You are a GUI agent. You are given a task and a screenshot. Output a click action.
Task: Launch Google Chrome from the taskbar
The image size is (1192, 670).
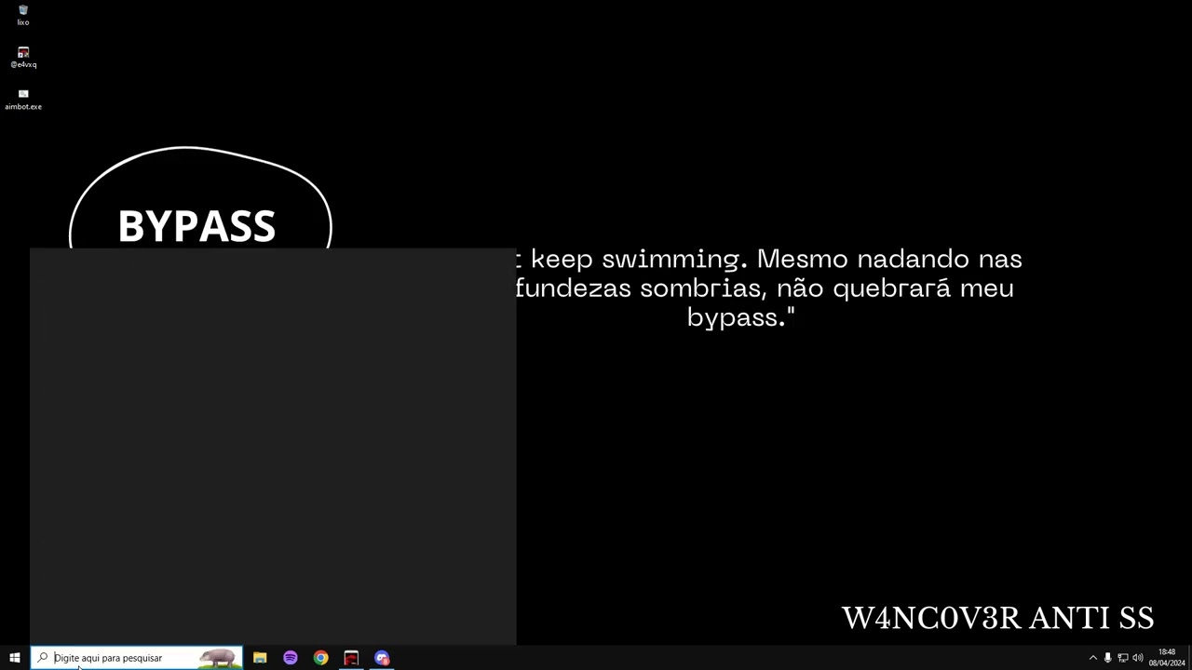coord(320,658)
